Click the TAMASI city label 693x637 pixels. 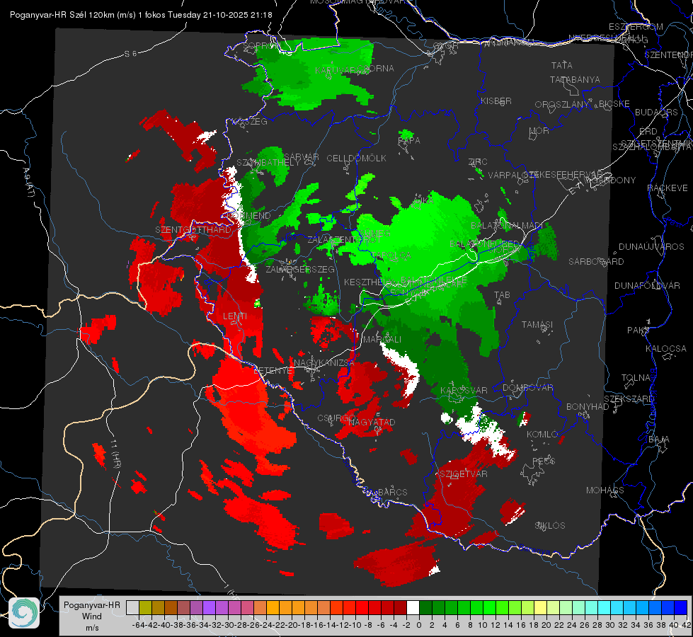coord(537,324)
